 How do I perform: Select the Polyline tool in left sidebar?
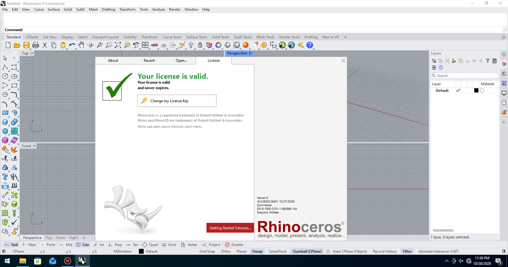(x=5, y=67)
